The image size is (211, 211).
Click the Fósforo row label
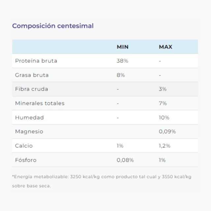(x=26, y=160)
